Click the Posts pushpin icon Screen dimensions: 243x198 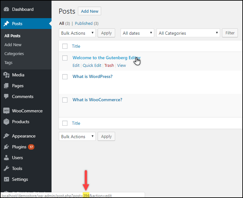(x=6, y=24)
